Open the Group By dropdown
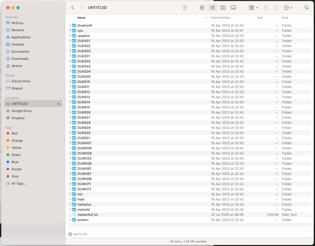Image resolution: width=315 pixels, height=246 pixels. (253, 8)
